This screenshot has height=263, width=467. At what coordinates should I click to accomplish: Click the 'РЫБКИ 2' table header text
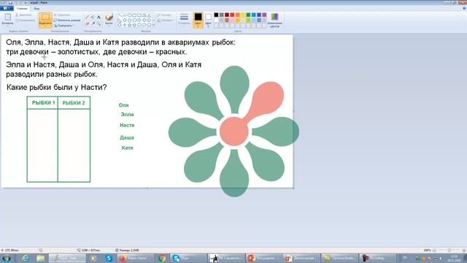[74, 103]
